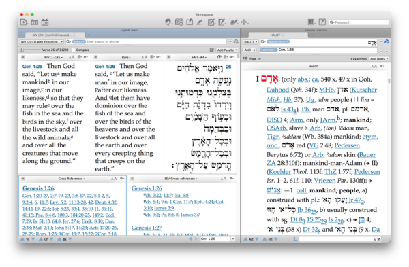
Task: Expand the AND operator selector
Action: (250, 50)
